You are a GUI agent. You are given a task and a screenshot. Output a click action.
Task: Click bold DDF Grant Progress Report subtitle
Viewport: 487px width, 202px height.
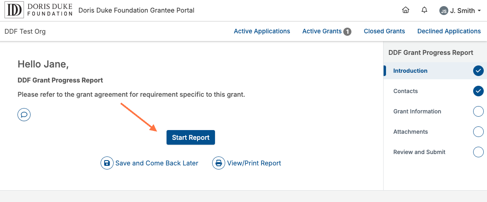tap(60, 80)
